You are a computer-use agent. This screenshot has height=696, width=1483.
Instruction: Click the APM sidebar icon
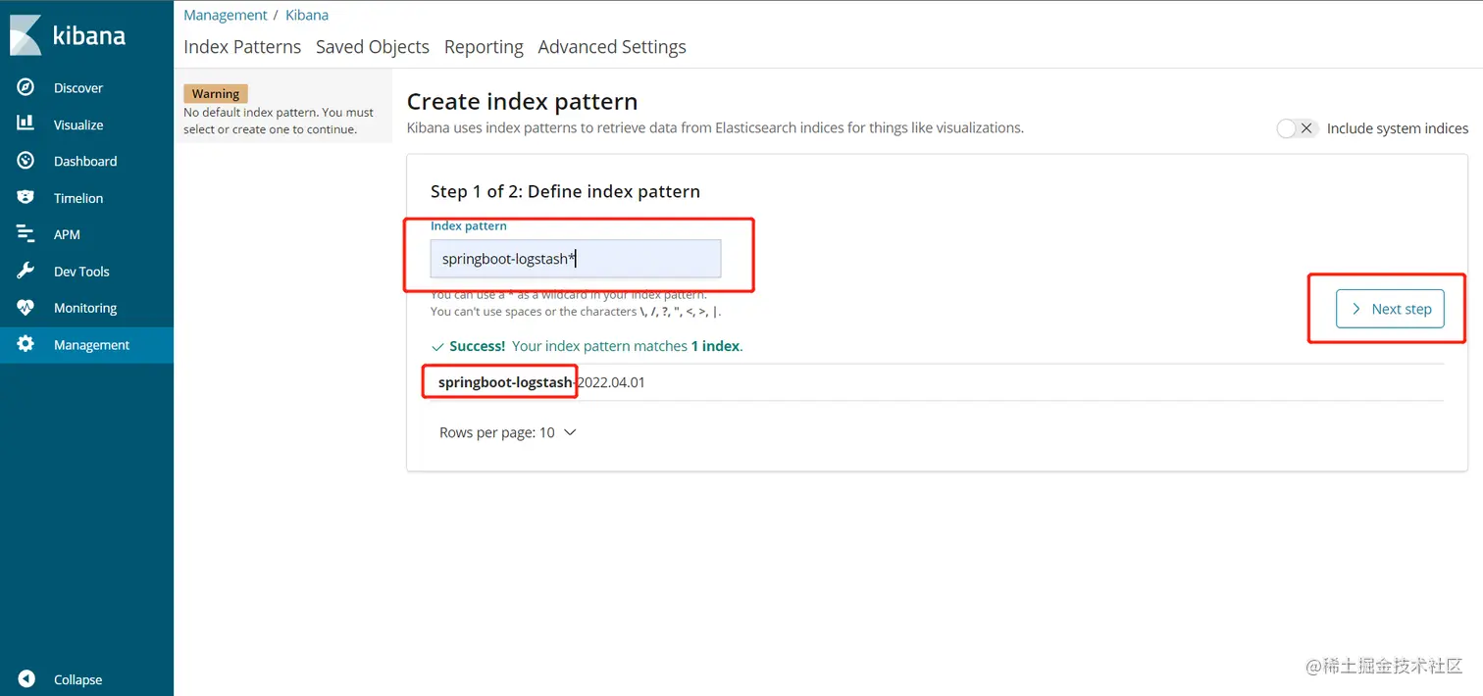(x=26, y=234)
